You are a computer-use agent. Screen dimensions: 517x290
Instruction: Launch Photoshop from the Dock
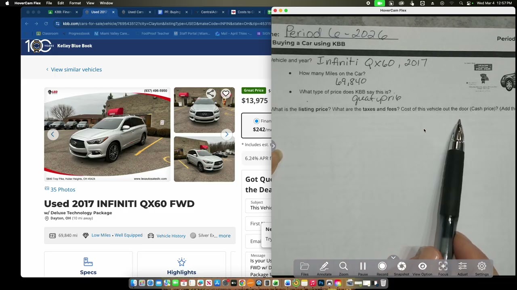pyautogui.click(x=321, y=283)
